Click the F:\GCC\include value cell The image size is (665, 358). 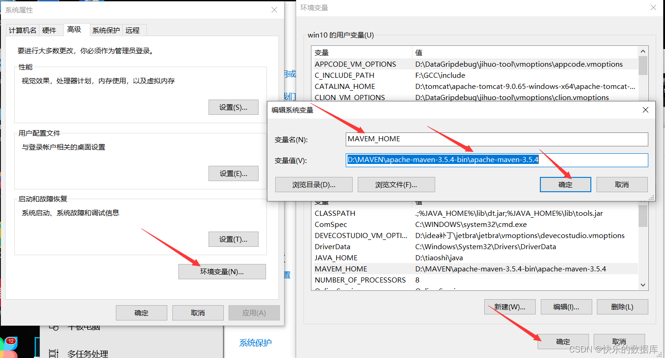point(440,75)
